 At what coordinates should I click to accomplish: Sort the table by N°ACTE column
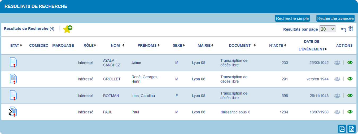(x=278, y=45)
